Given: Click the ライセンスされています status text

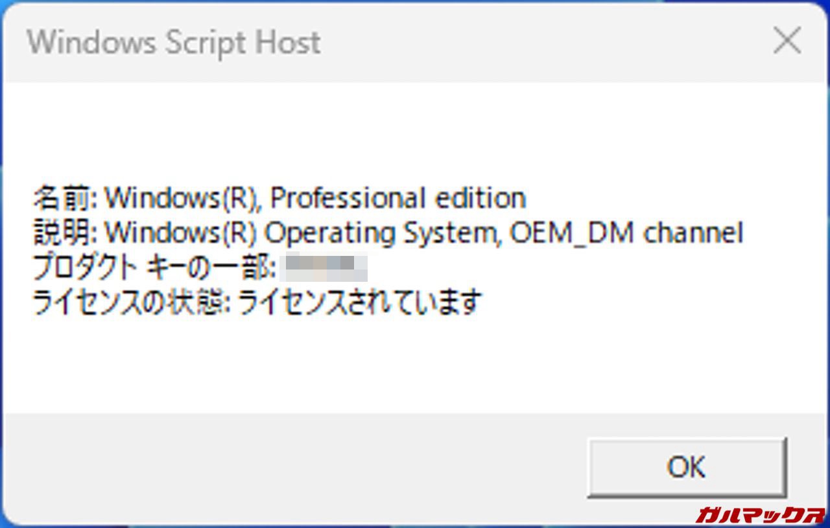Looking at the screenshot, I should coord(360,303).
